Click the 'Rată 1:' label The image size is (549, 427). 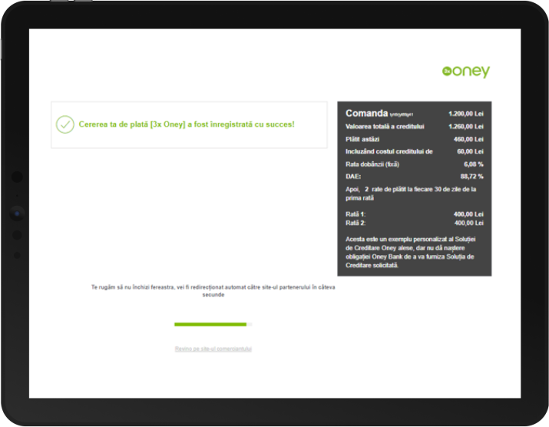(356, 214)
